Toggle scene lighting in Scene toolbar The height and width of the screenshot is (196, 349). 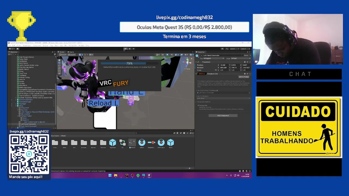pyautogui.click(x=167, y=55)
